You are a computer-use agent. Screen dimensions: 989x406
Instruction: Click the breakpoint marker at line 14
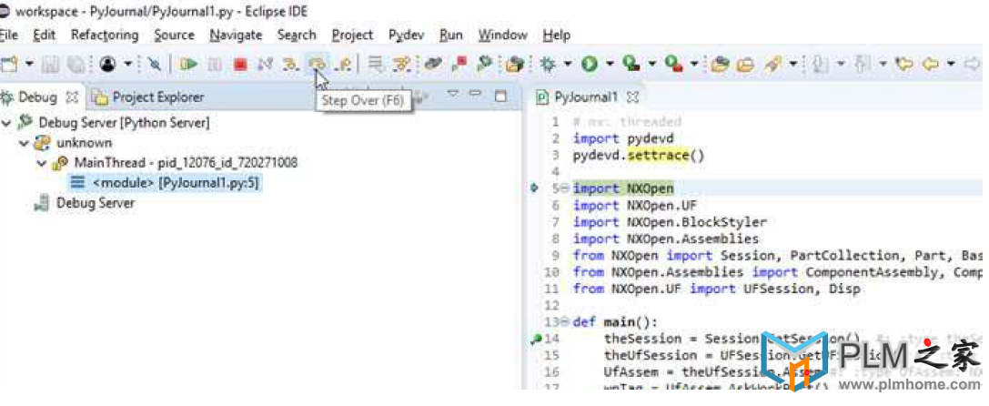[x=536, y=339]
